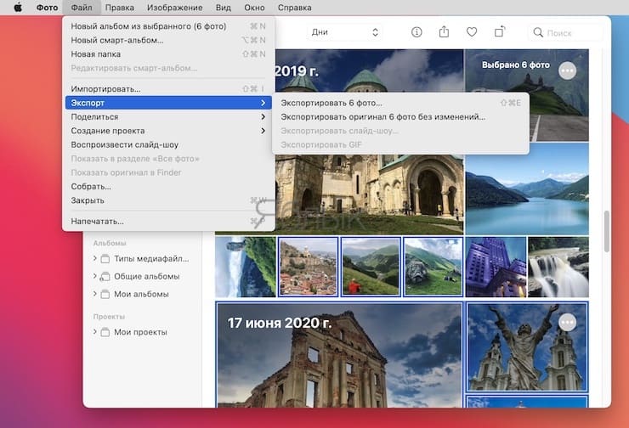Expand the Мои проекты group

coord(94,332)
